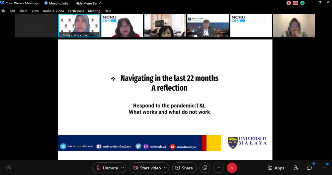The image size is (332, 175).
Task: Expand the audio options arrow beside Unmute
Action: (x=123, y=168)
